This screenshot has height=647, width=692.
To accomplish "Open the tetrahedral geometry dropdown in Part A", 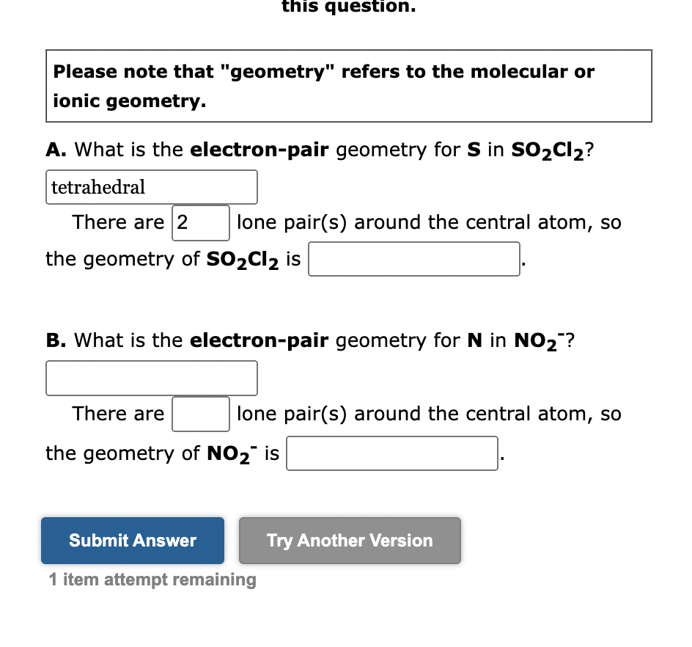I will pyautogui.click(x=151, y=187).
